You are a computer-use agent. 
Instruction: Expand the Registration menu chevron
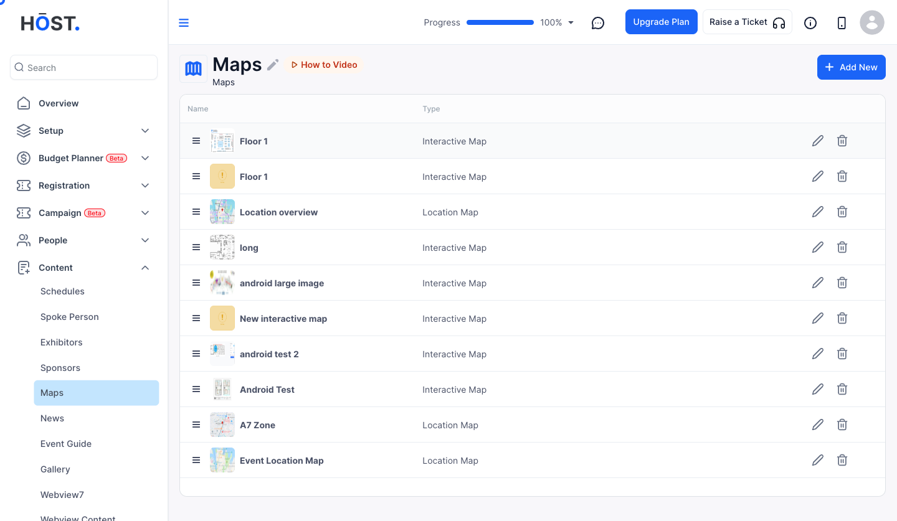(145, 185)
